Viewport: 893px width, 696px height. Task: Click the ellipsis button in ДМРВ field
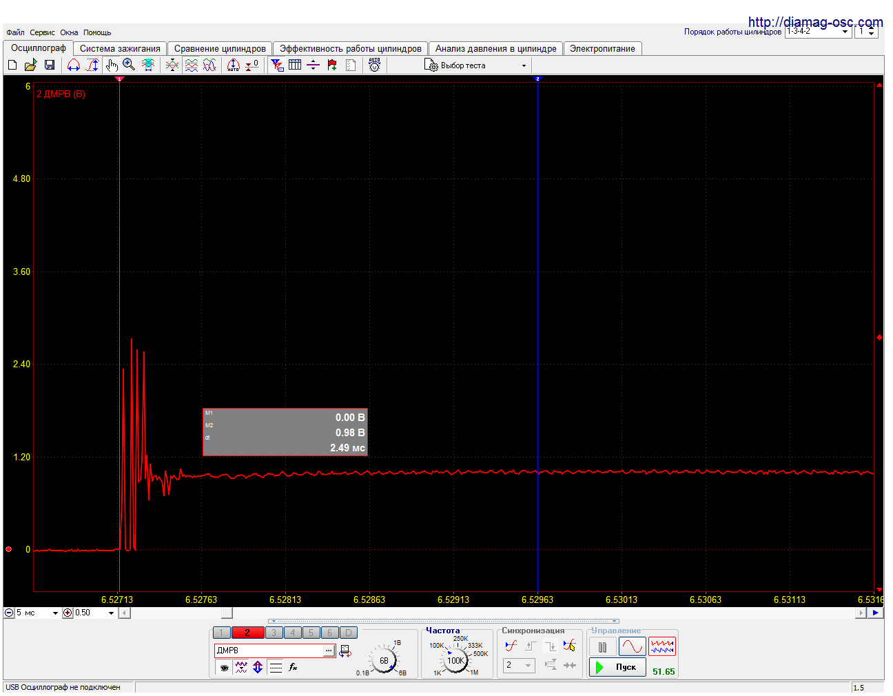point(329,651)
